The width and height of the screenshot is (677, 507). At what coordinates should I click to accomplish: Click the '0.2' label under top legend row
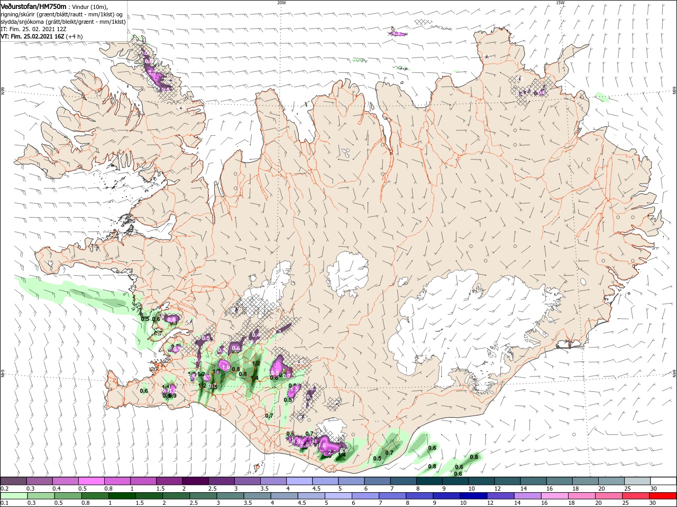pyautogui.click(x=4, y=489)
